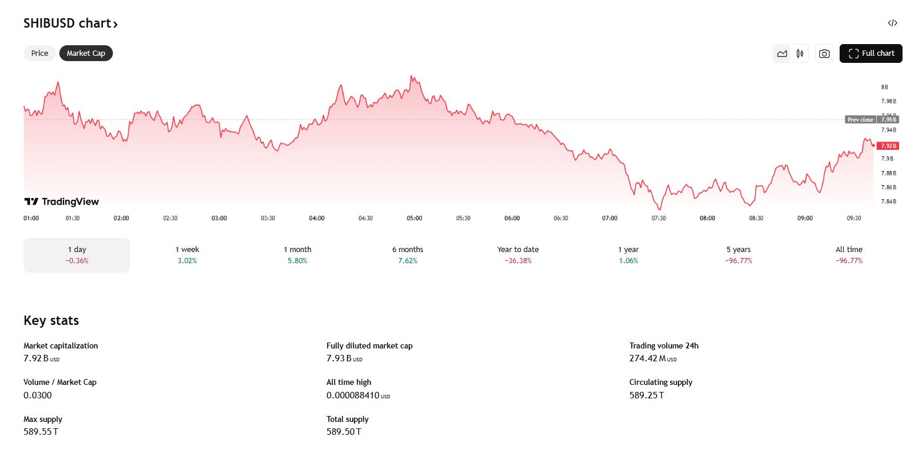Viewport: 919px width, 453px height.
Task: Select the All time range
Action: [x=848, y=255]
